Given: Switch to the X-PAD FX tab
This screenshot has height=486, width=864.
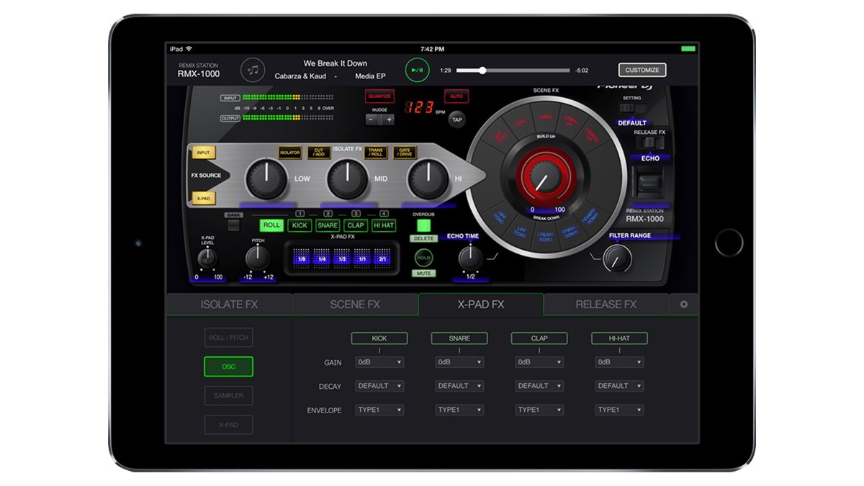Looking at the screenshot, I should [x=481, y=305].
